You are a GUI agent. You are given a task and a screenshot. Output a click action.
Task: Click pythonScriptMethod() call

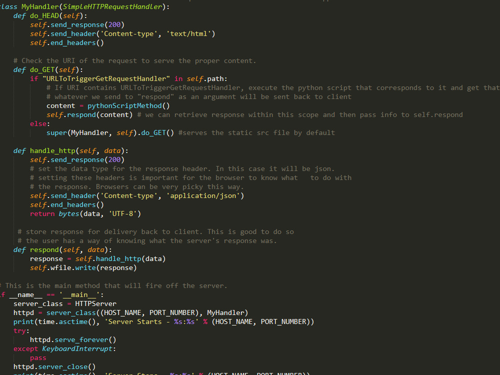[x=128, y=106]
